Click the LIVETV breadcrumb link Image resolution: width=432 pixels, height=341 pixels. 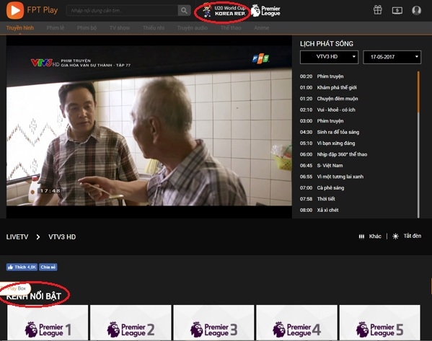17,237
